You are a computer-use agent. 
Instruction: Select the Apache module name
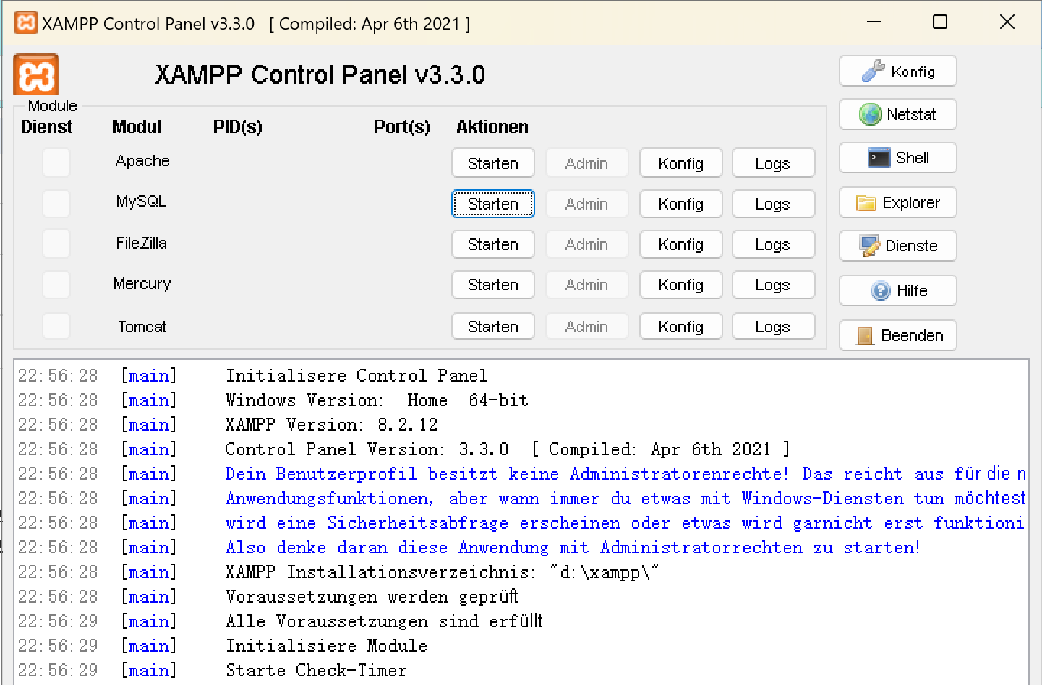(142, 160)
